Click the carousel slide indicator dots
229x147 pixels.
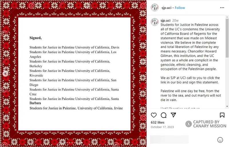tap(74, 142)
